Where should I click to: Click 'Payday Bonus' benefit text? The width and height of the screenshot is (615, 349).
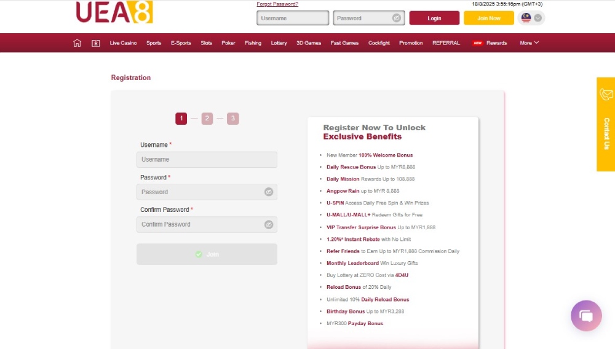point(365,324)
